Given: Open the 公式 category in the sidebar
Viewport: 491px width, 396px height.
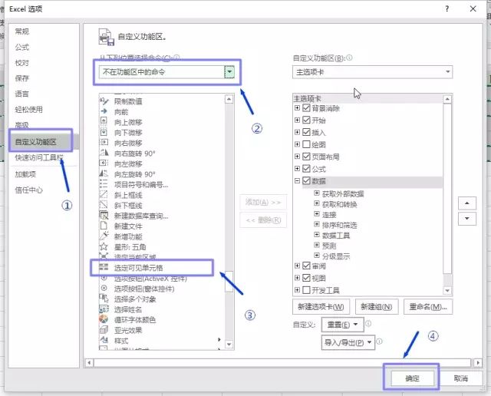Looking at the screenshot, I should [x=22, y=47].
